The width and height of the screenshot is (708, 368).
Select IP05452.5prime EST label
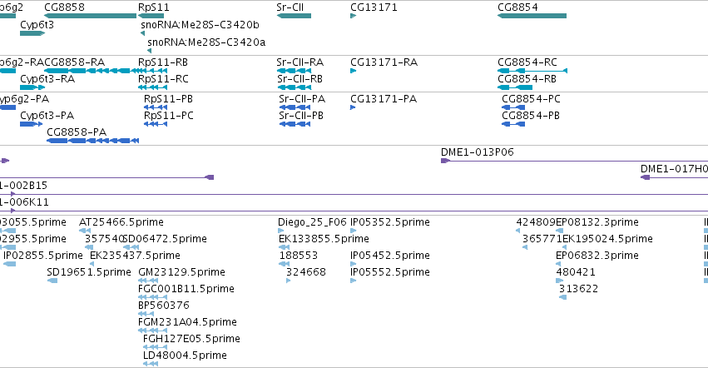coord(390,255)
